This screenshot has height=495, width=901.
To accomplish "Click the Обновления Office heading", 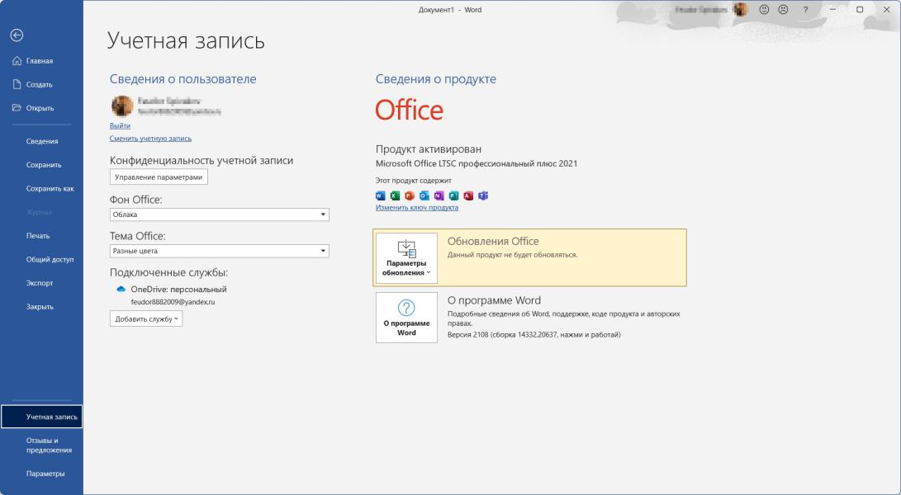I will pyautogui.click(x=493, y=242).
